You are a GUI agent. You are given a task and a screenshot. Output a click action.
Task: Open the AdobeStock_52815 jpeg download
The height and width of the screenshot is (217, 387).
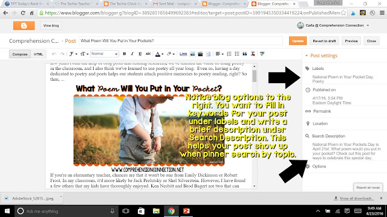[32, 198]
